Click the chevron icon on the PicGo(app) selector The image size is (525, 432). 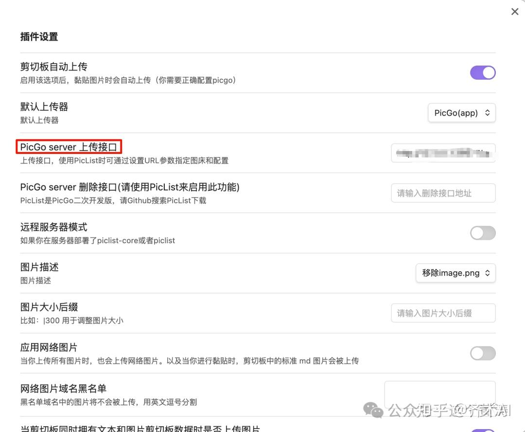(488, 113)
